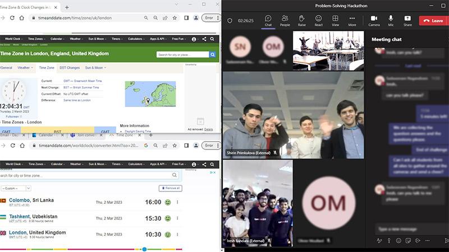Toggle the Camera in Teams
This screenshot has width=449, height=252.
(x=374, y=21)
